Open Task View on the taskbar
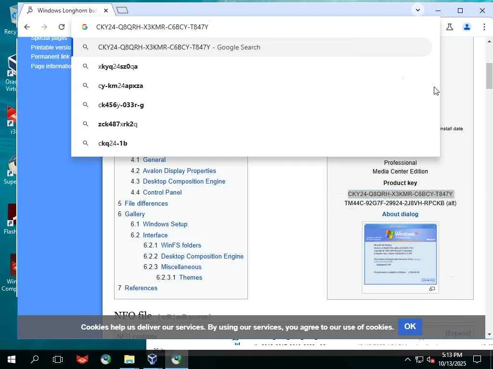Screen dimensions: 493x369 click(x=58, y=359)
